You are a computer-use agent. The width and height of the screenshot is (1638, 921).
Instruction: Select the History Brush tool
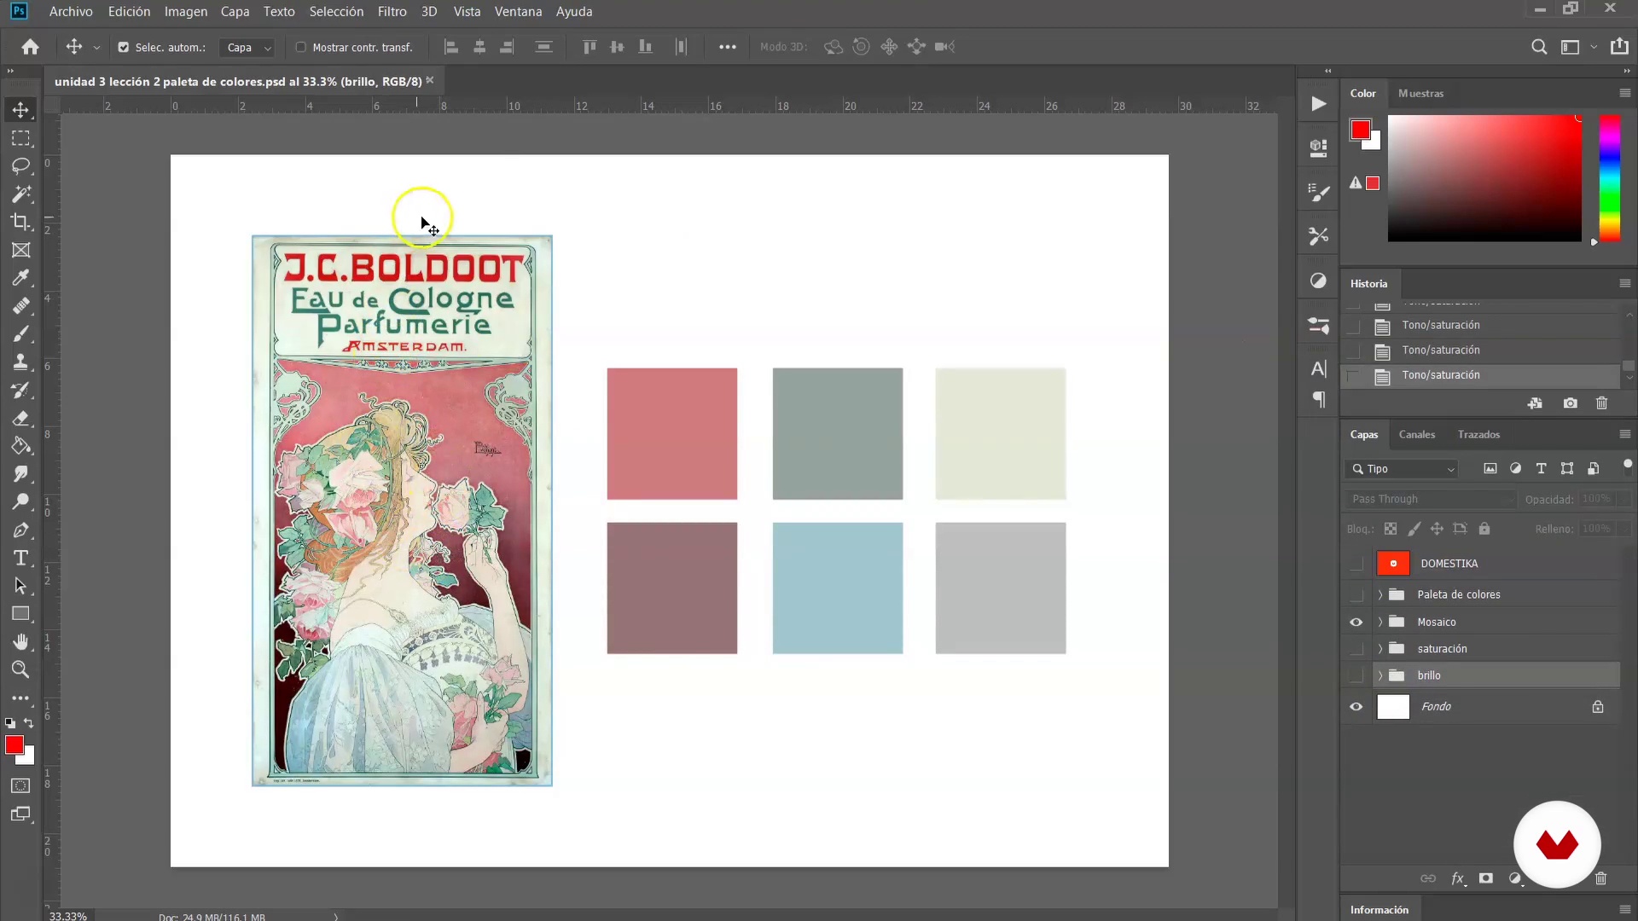coord(20,390)
